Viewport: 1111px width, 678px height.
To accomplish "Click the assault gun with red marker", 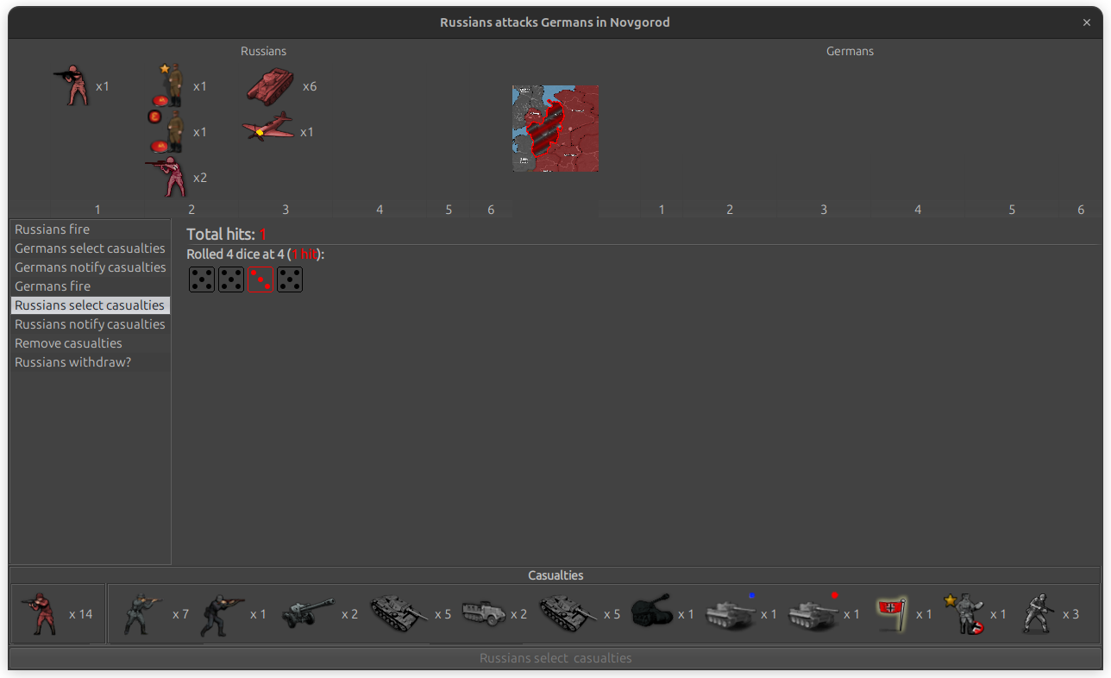I will point(812,613).
